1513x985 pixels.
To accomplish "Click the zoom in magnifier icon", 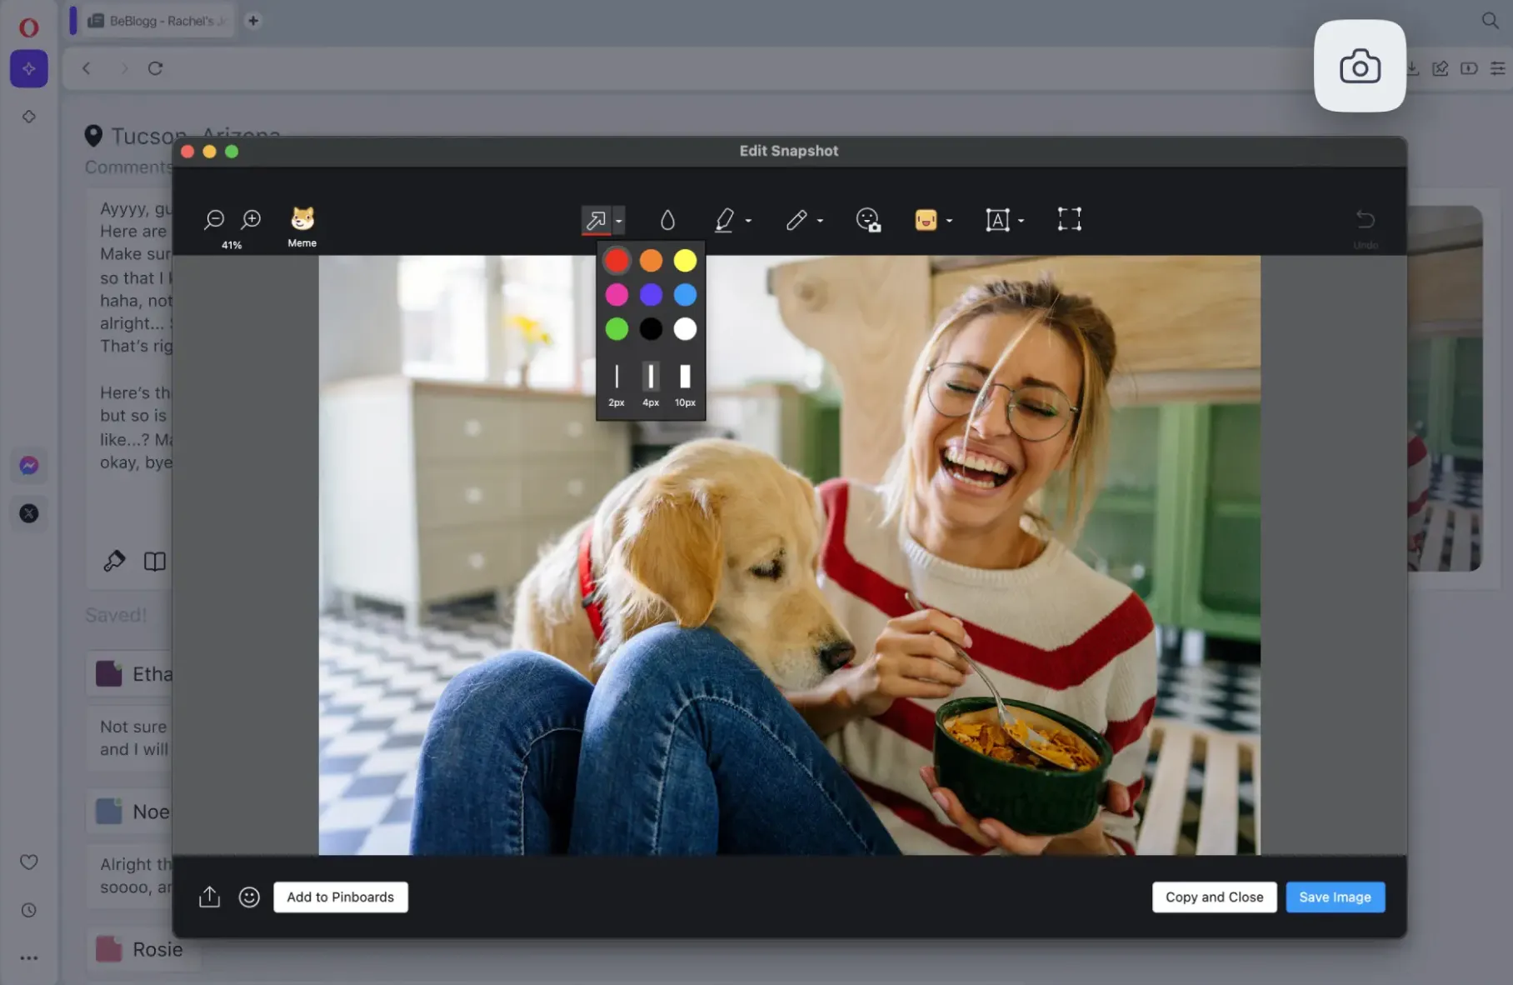I will (250, 219).
